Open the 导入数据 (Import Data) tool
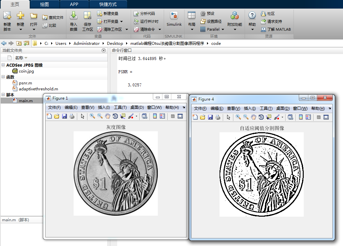This screenshot has width=343, height=246. click(x=74, y=21)
